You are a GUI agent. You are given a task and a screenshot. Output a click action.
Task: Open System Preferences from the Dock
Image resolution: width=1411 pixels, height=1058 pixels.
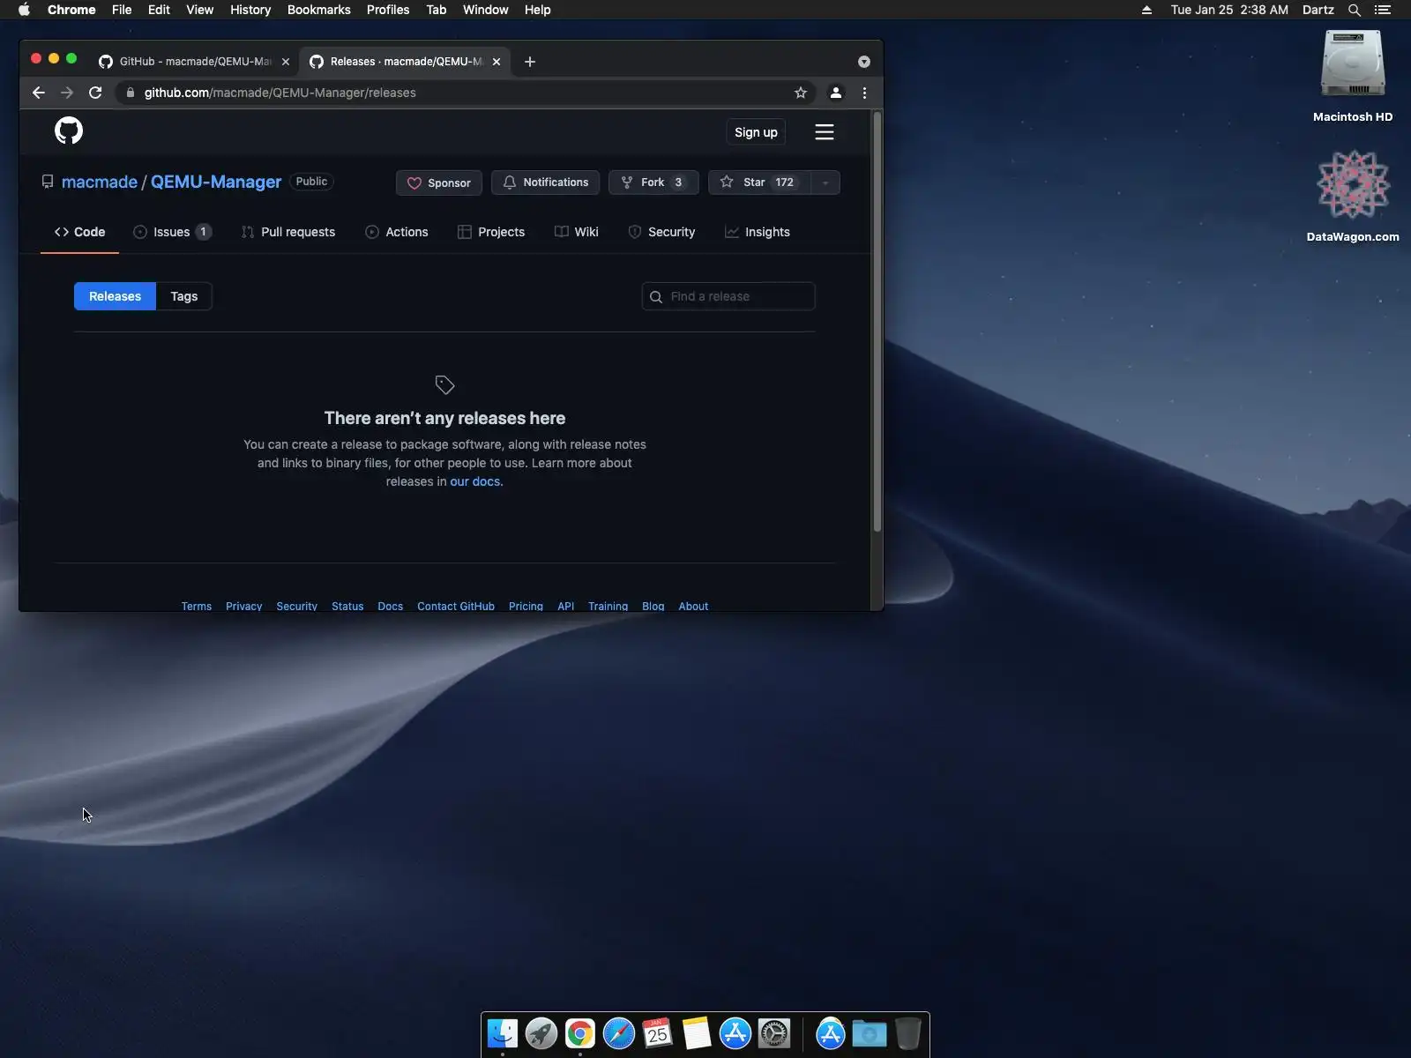[774, 1033]
